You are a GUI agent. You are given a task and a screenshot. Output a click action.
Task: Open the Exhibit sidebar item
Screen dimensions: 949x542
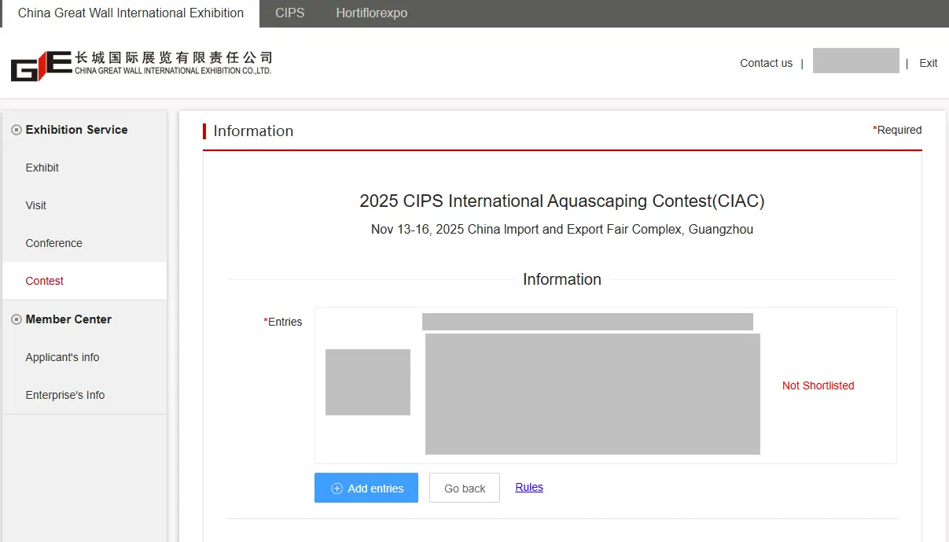click(x=42, y=168)
